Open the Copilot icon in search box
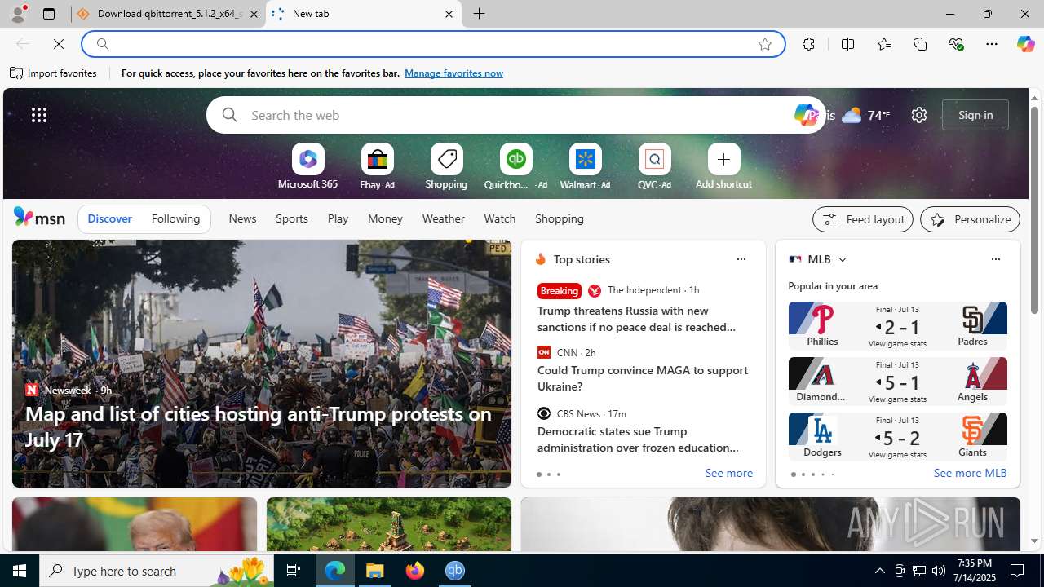1044x587 pixels. coord(805,115)
